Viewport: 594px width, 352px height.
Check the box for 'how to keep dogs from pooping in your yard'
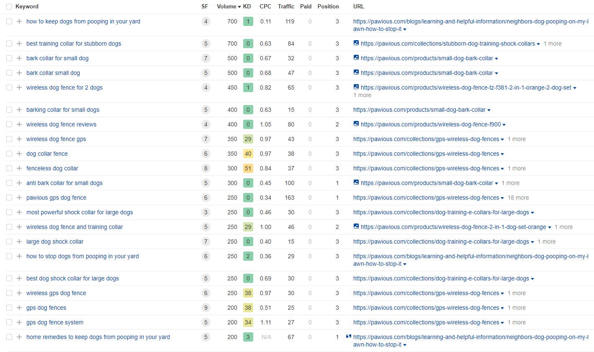9,21
